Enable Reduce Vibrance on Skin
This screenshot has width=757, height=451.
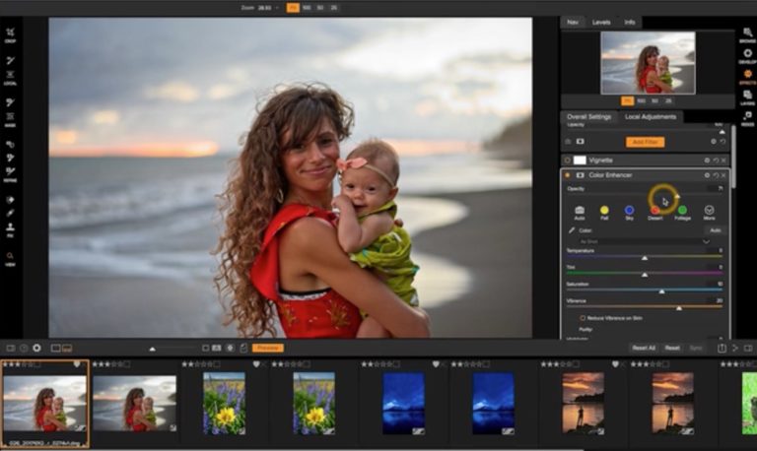(x=583, y=318)
